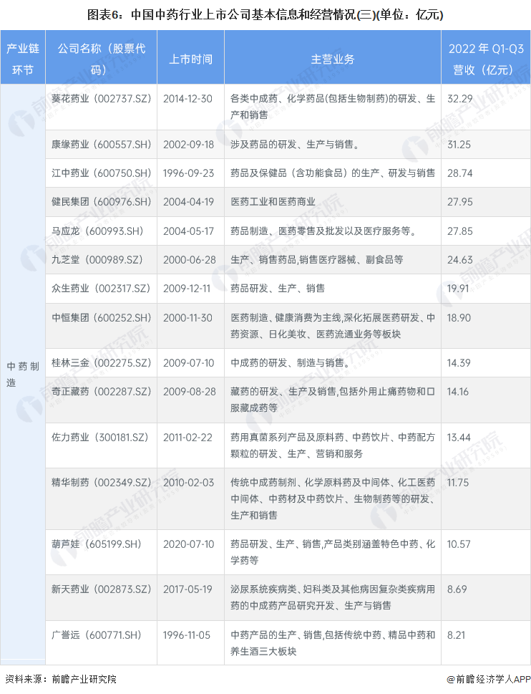Click revenue value 32.29
This screenshot has height=694, width=531.
(460, 99)
